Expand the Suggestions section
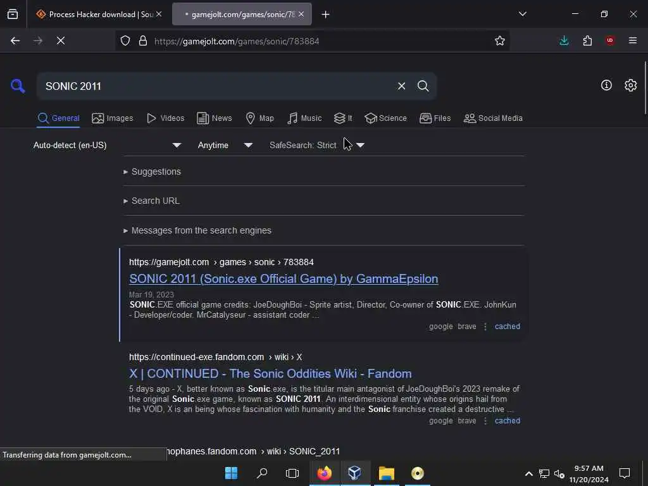Image resolution: width=648 pixels, height=486 pixels. point(152,171)
